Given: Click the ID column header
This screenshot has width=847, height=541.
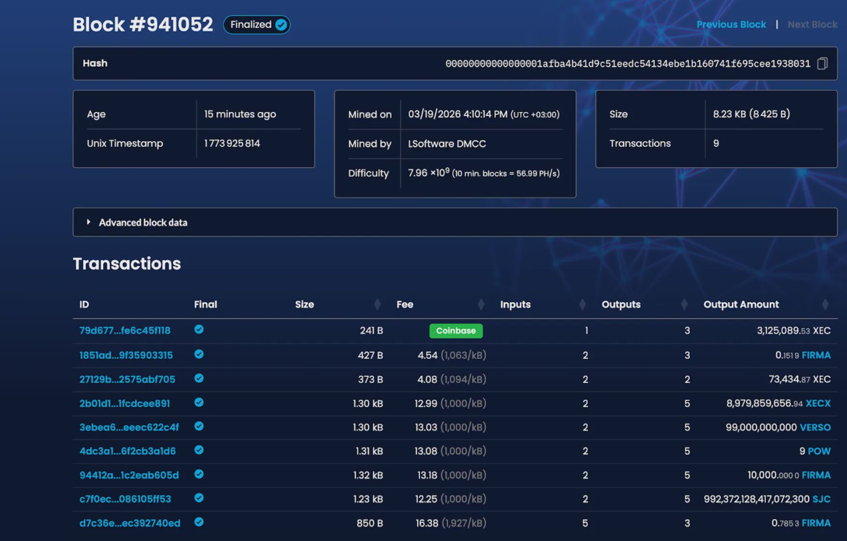Looking at the screenshot, I should (84, 304).
